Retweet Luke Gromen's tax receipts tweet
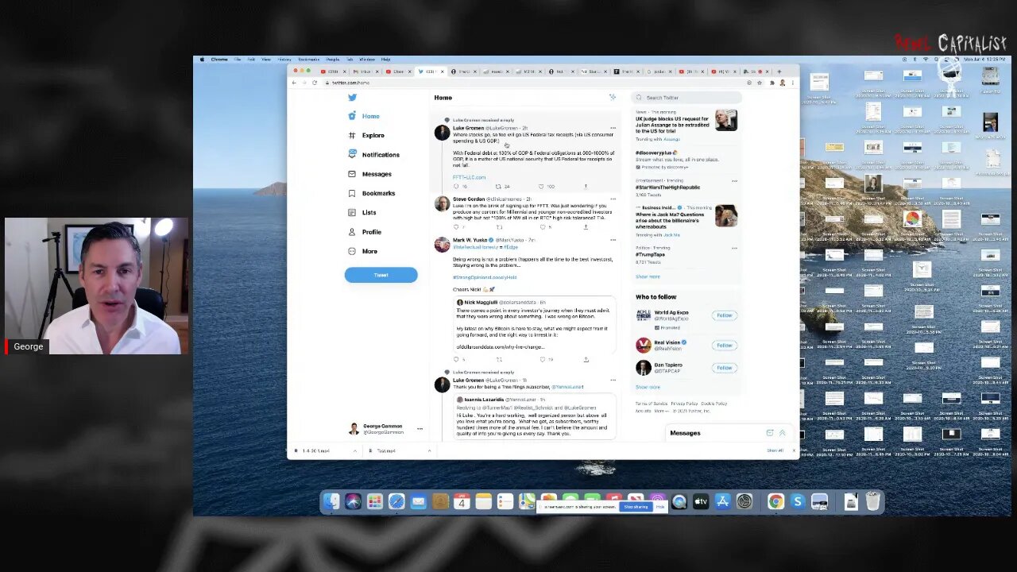 tap(499, 187)
